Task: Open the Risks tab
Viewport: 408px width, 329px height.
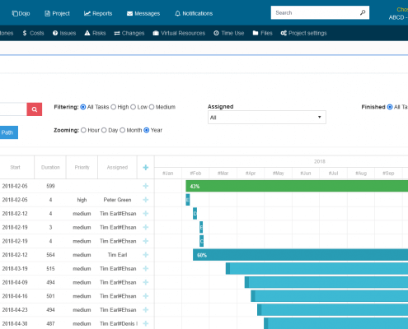Action: click(95, 33)
